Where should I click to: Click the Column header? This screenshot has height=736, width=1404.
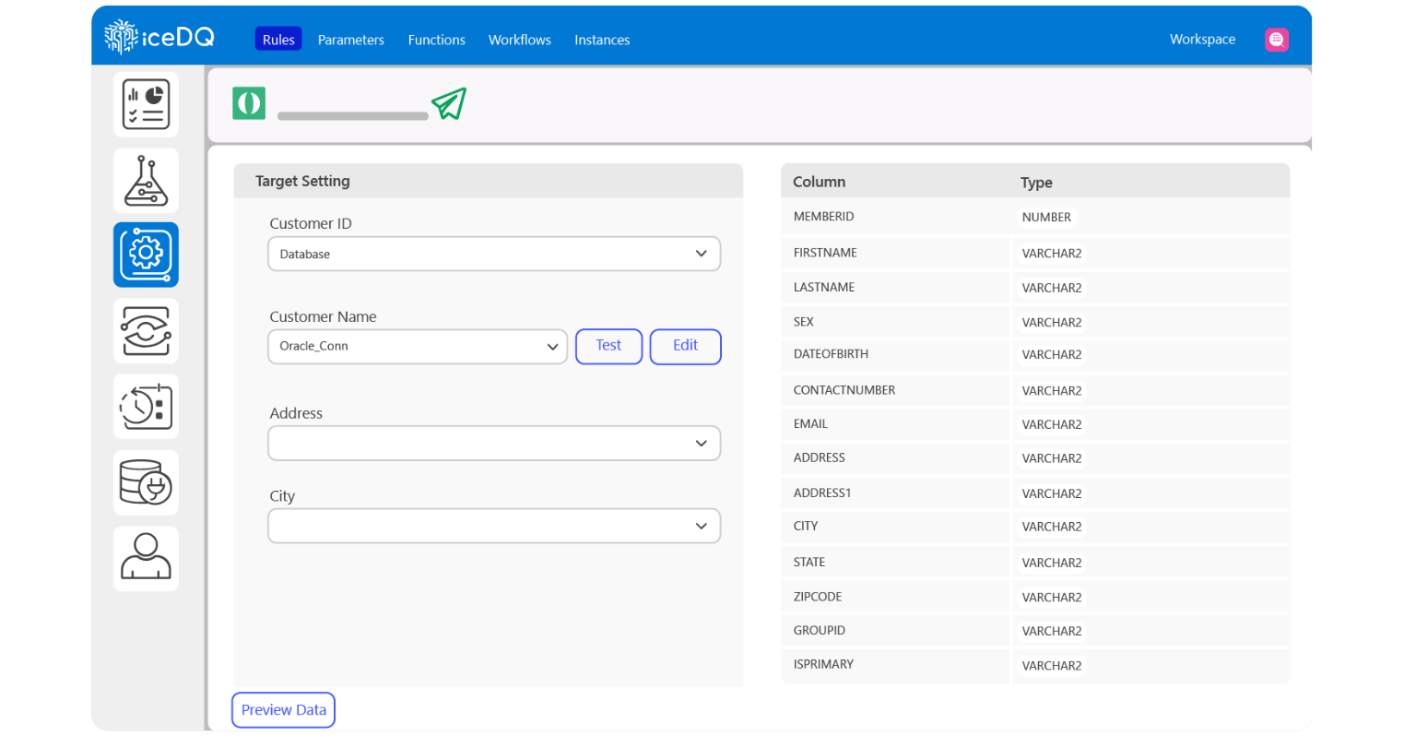click(x=820, y=182)
